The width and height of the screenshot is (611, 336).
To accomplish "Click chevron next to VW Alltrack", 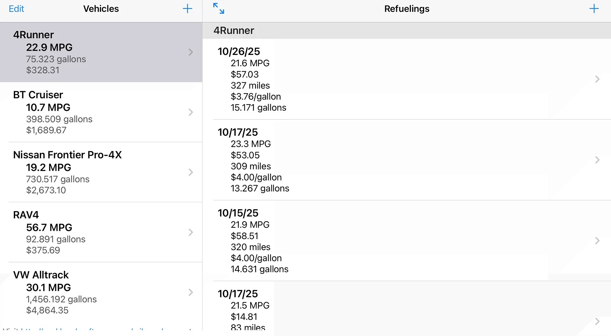I will [x=191, y=292].
